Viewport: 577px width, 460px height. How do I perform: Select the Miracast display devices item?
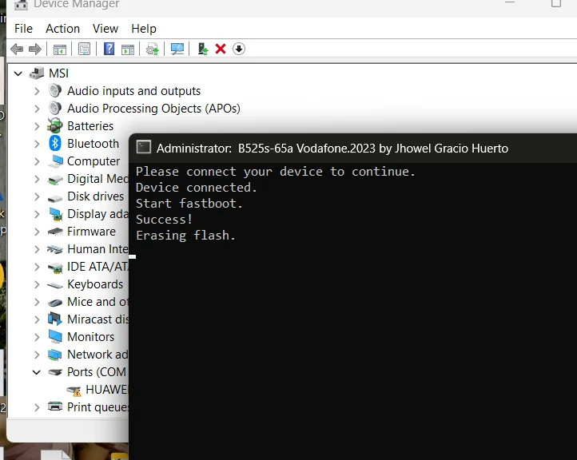point(97,319)
